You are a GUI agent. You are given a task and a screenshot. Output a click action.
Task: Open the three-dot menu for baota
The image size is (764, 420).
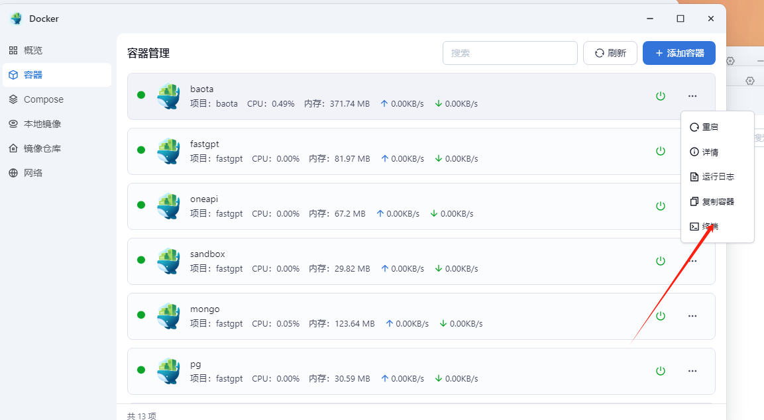pos(692,96)
